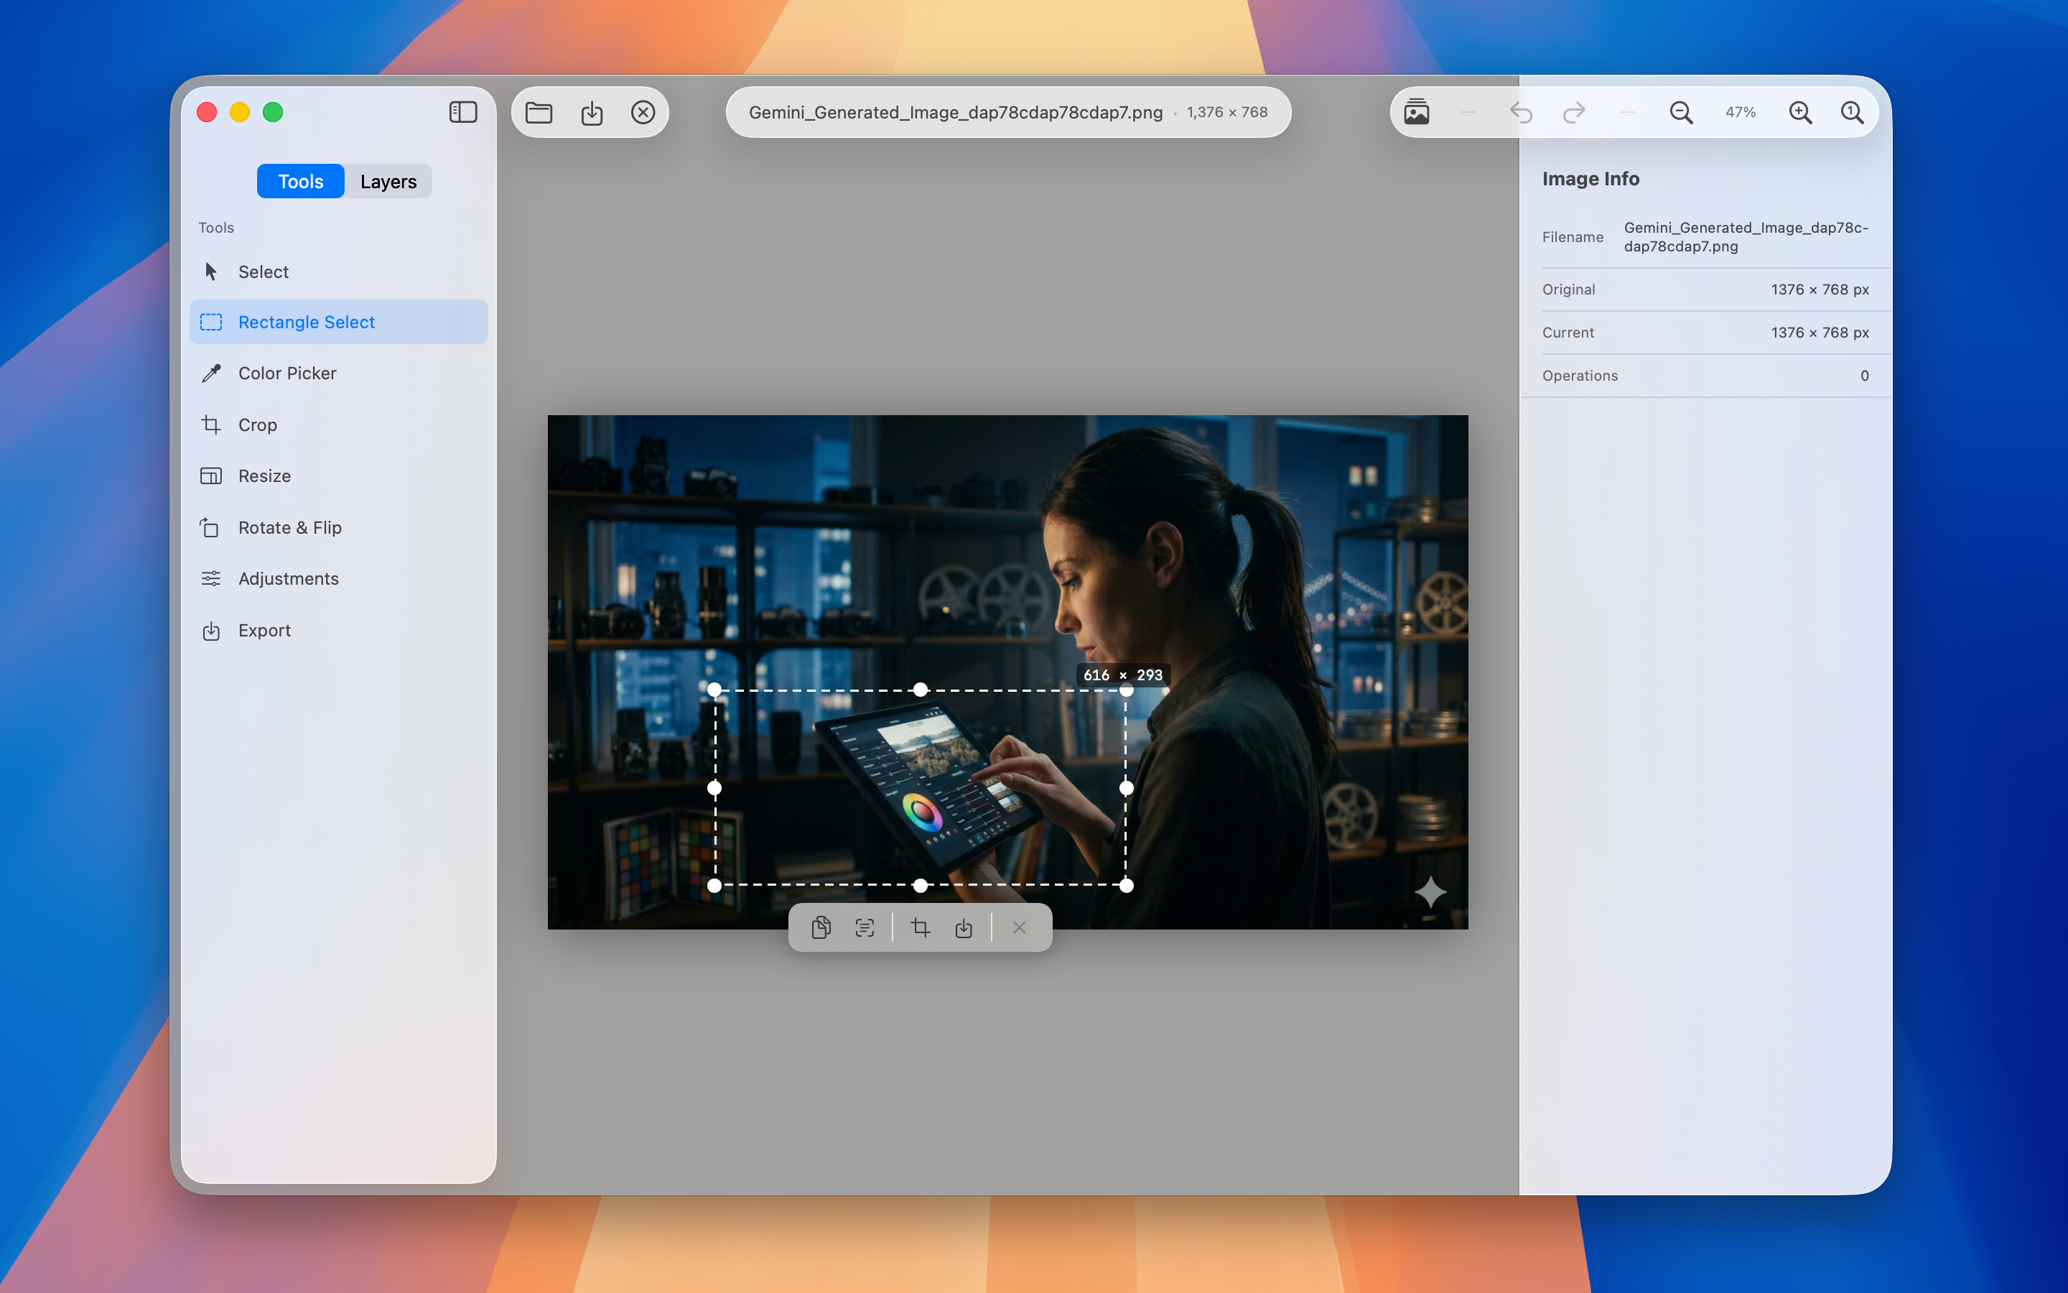
Task: Click the bottom-left selection handle
Action: pos(714,885)
